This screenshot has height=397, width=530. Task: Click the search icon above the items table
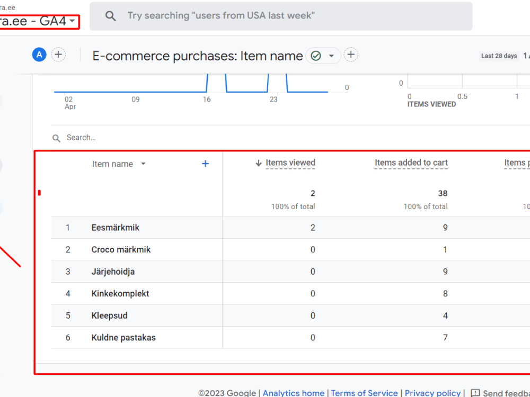56,138
